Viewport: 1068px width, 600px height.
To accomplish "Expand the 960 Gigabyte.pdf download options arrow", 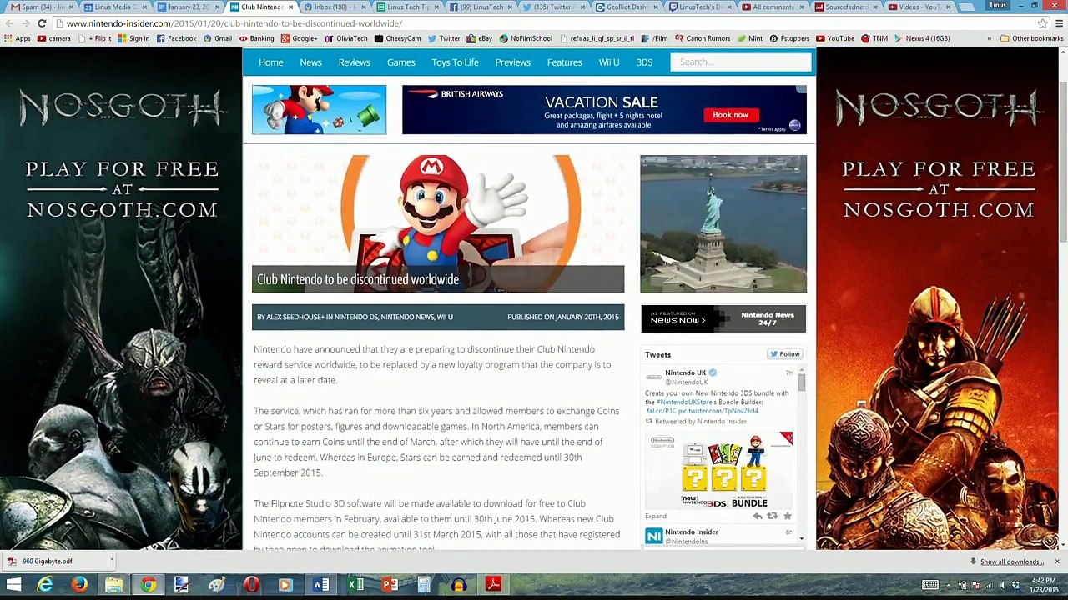I will click(111, 562).
